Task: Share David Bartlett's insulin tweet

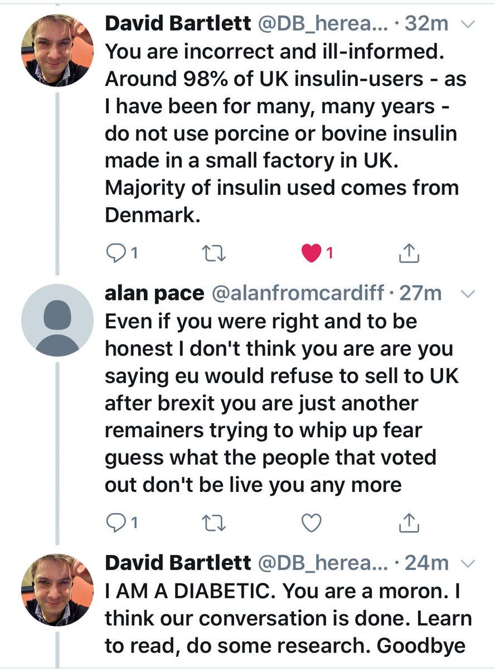Action: (409, 254)
